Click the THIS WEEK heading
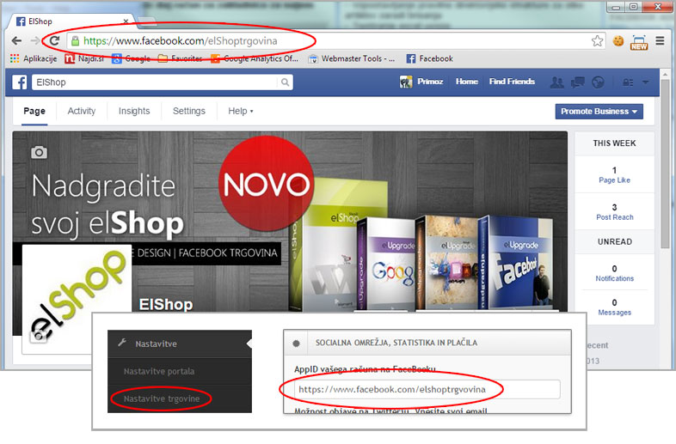Image resolution: width=676 pixels, height=444 pixels. coord(614,143)
